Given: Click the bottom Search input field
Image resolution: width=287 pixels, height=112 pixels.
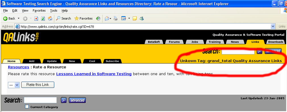Looking at the screenshot, I should pos(40,100).
